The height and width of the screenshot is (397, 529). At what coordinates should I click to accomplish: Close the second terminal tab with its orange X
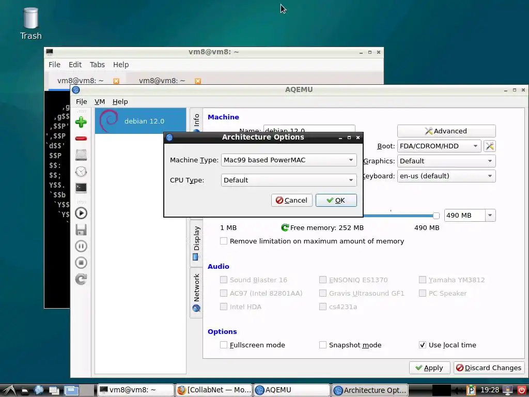tap(198, 81)
